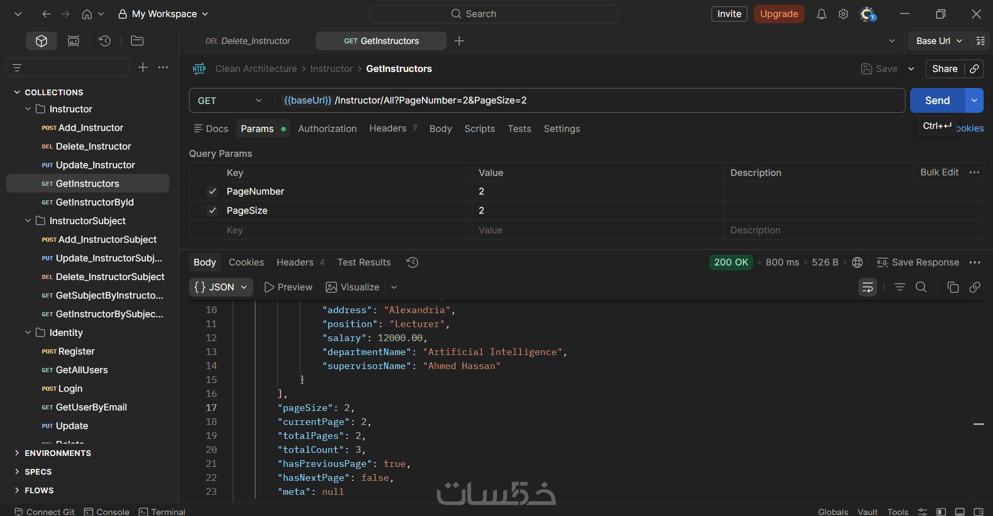Toggle word wrap in response viewer

868,287
